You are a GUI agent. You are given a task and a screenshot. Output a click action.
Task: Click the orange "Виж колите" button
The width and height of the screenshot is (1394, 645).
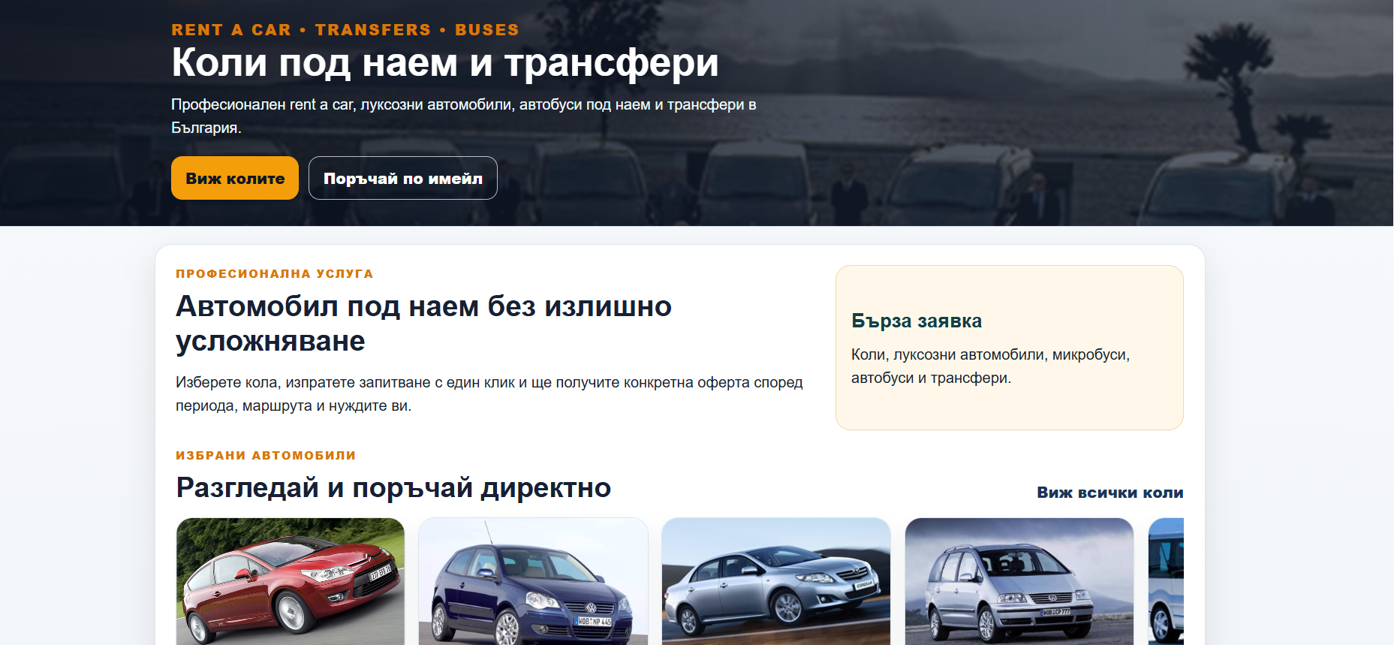pos(235,178)
